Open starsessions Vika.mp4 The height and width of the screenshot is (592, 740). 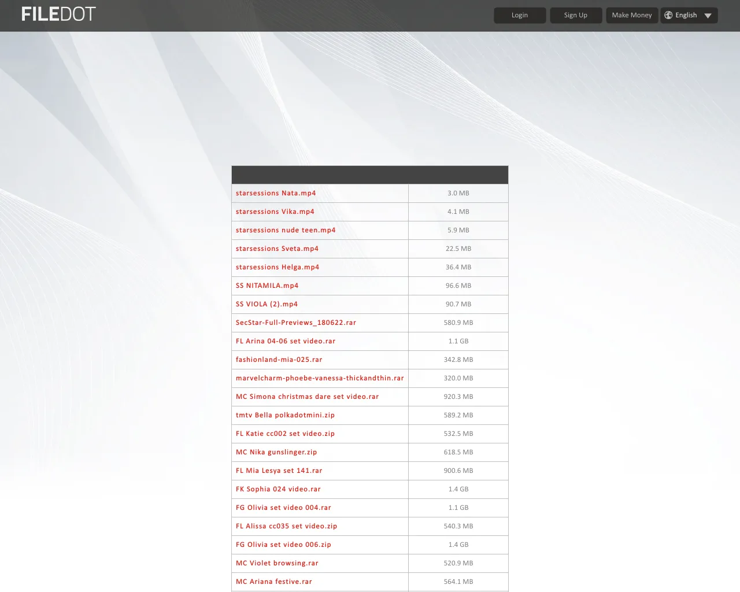click(x=275, y=212)
